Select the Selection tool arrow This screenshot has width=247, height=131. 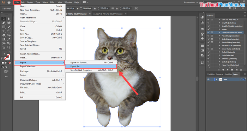pyautogui.click(x=4, y=19)
